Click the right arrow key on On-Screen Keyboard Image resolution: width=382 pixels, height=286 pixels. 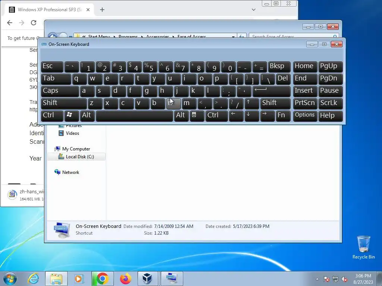tap(267, 116)
